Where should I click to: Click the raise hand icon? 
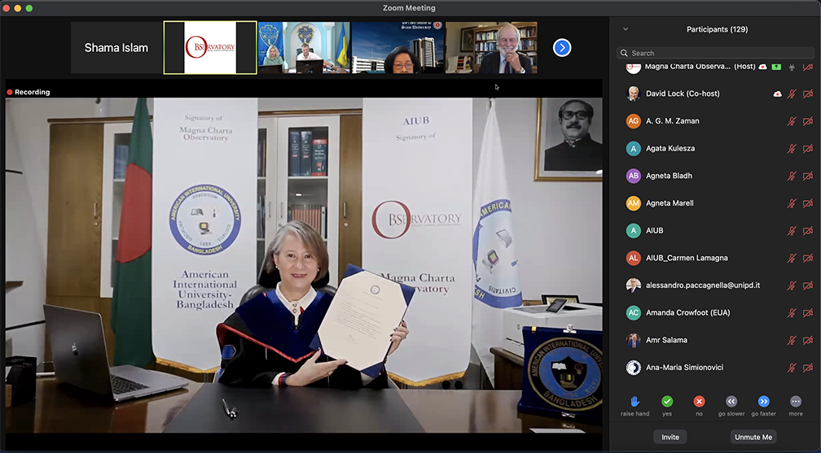pos(634,401)
